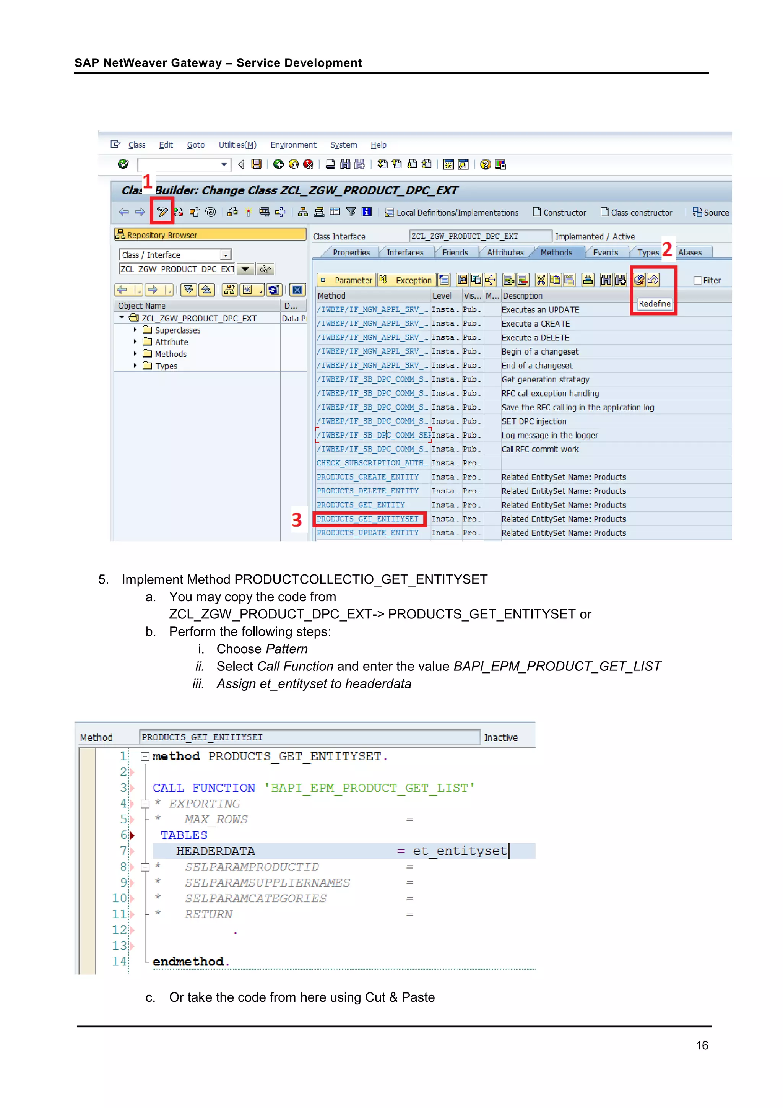Screen dimensions: 783x1108
Task: Open the Class menu
Action: pyautogui.click(x=137, y=145)
